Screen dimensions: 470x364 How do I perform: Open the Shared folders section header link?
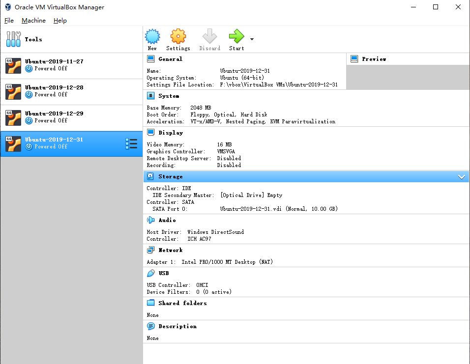click(182, 303)
